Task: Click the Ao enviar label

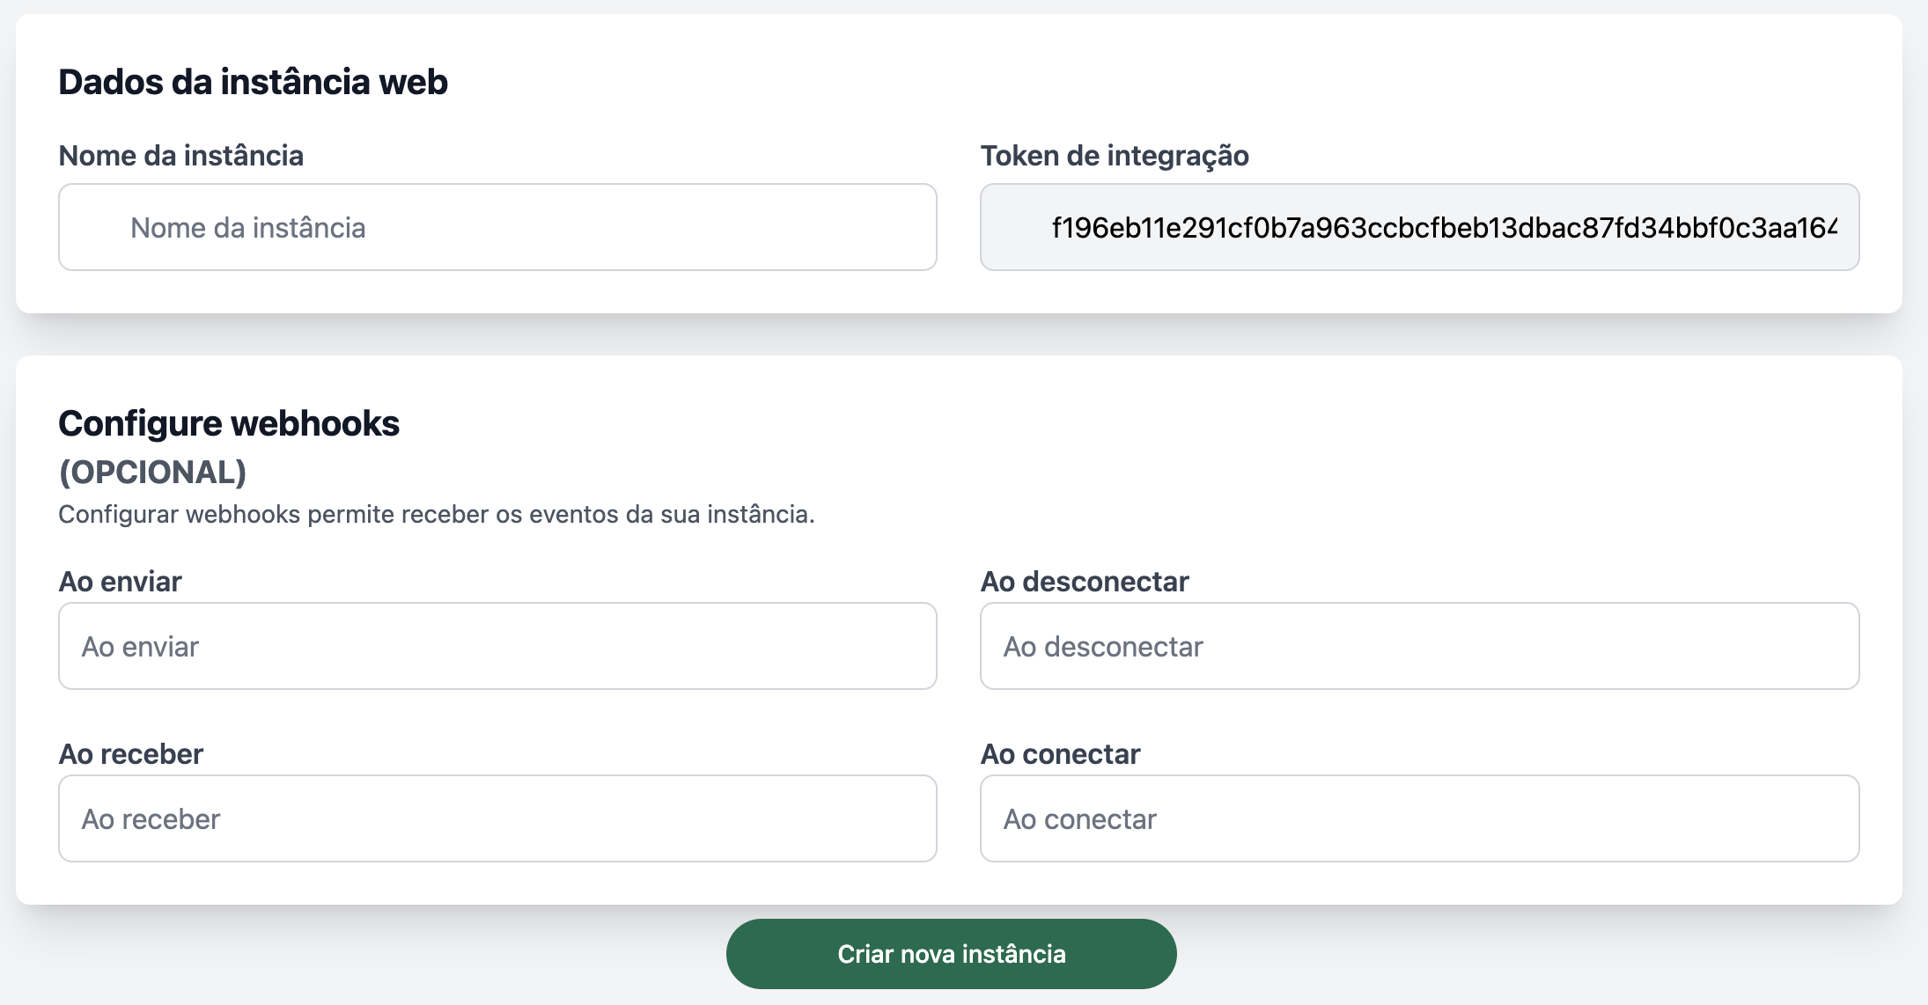Action: [119, 582]
